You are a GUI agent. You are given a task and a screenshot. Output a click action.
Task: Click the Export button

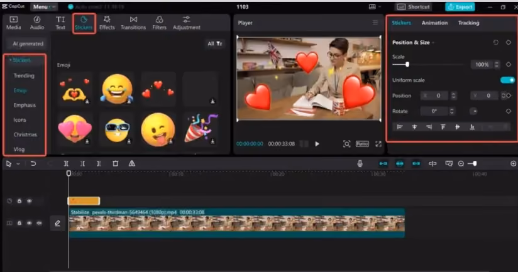click(x=460, y=7)
